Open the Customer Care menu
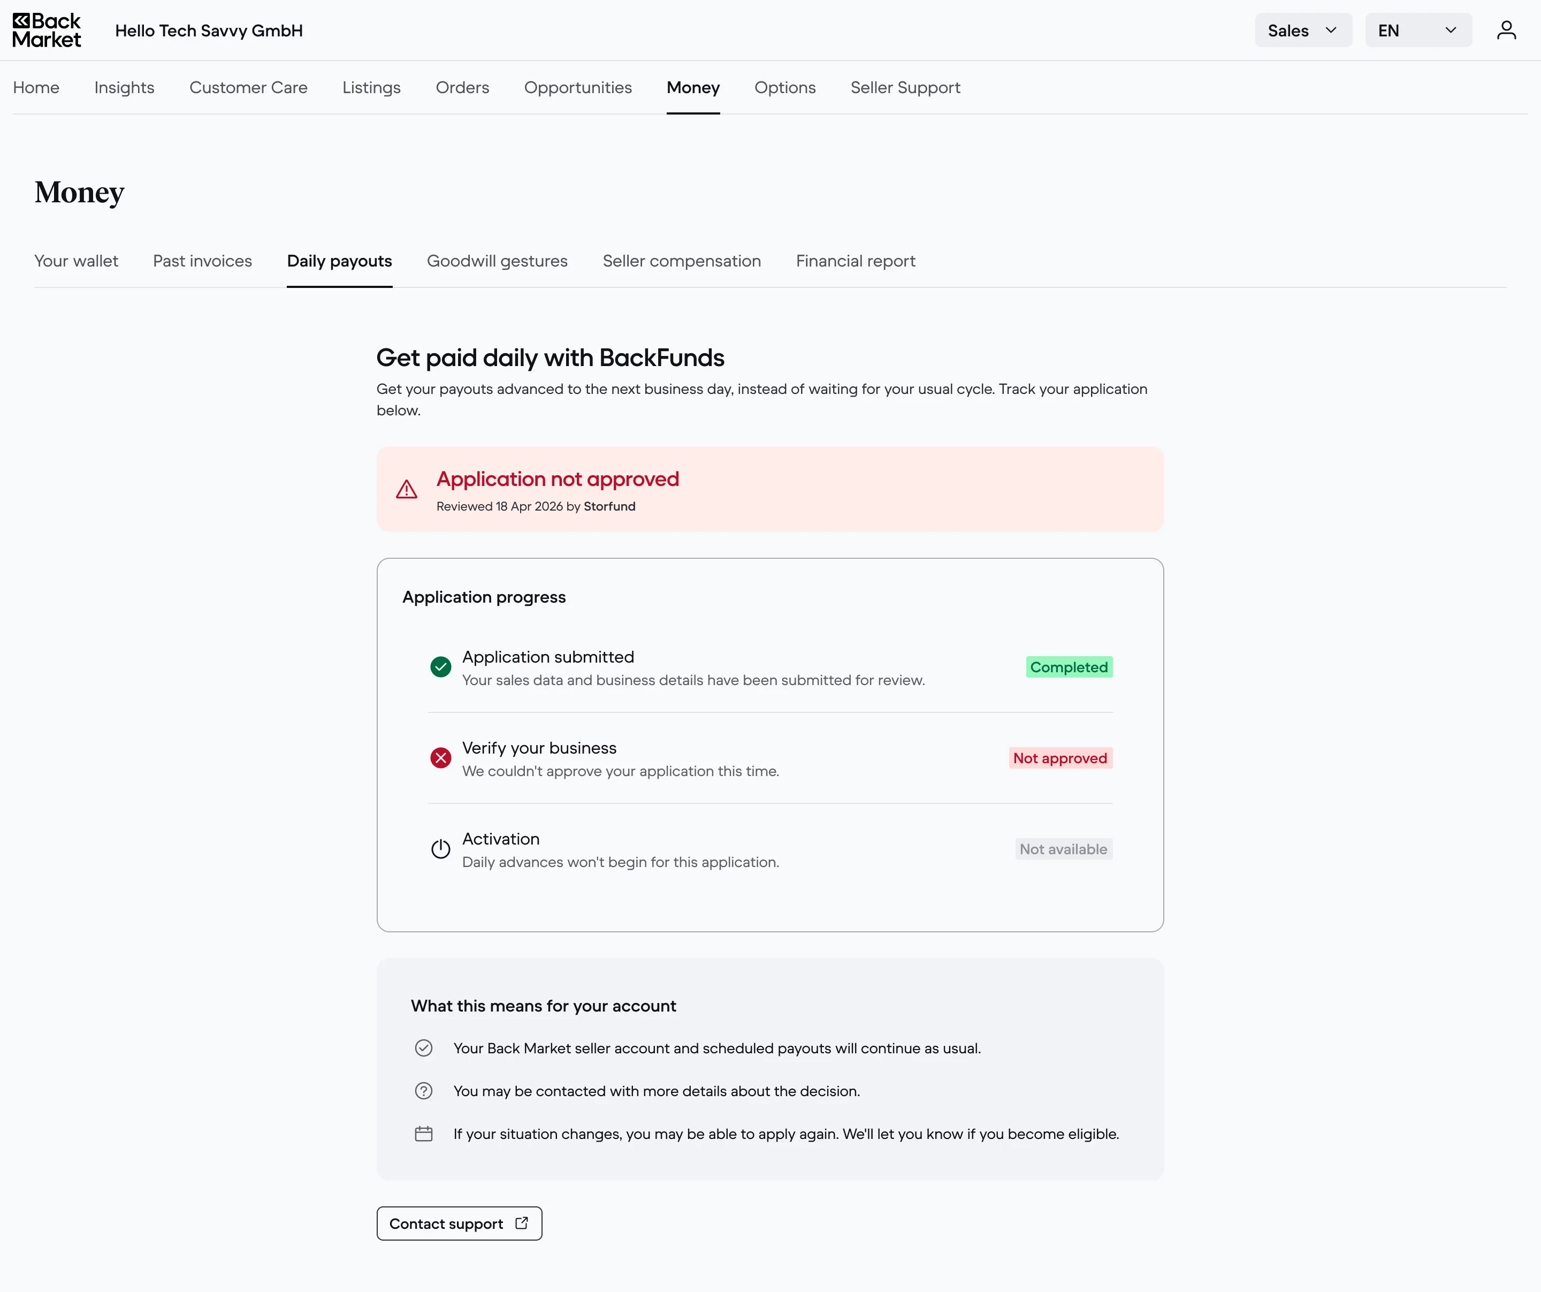This screenshot has height=1292, width=1541. pyautogui.click(x=248, y=87)
